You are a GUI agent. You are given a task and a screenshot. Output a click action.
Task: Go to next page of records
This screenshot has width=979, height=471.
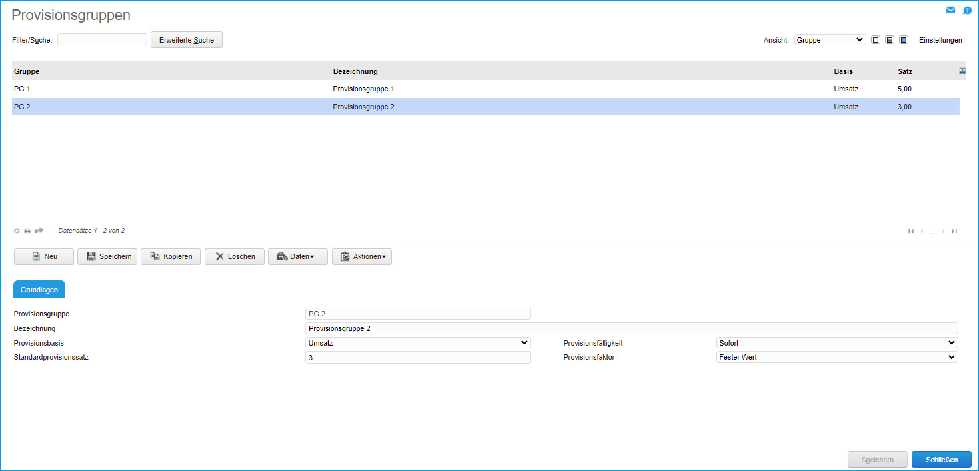(944, 231)
